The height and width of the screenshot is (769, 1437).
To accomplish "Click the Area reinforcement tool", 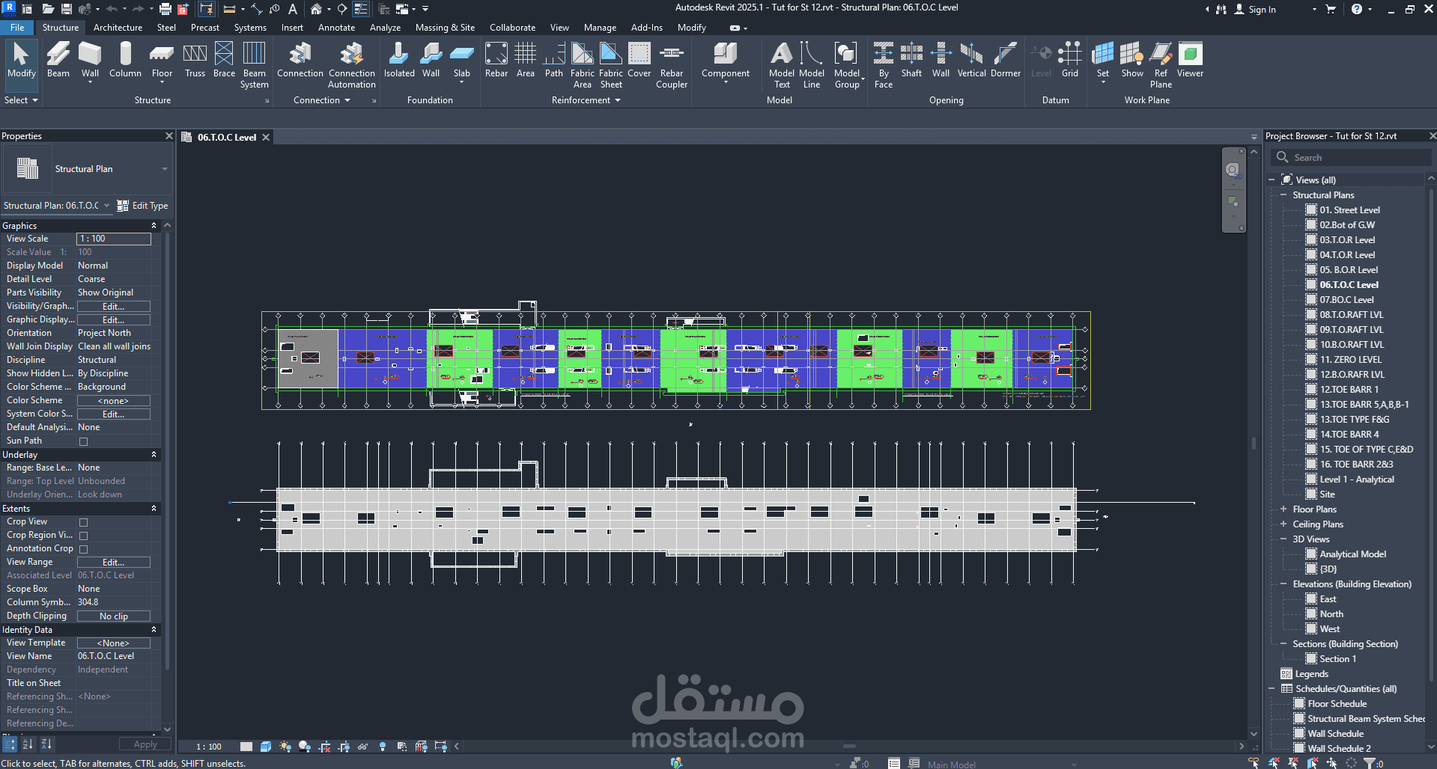I will pos(526,60).
